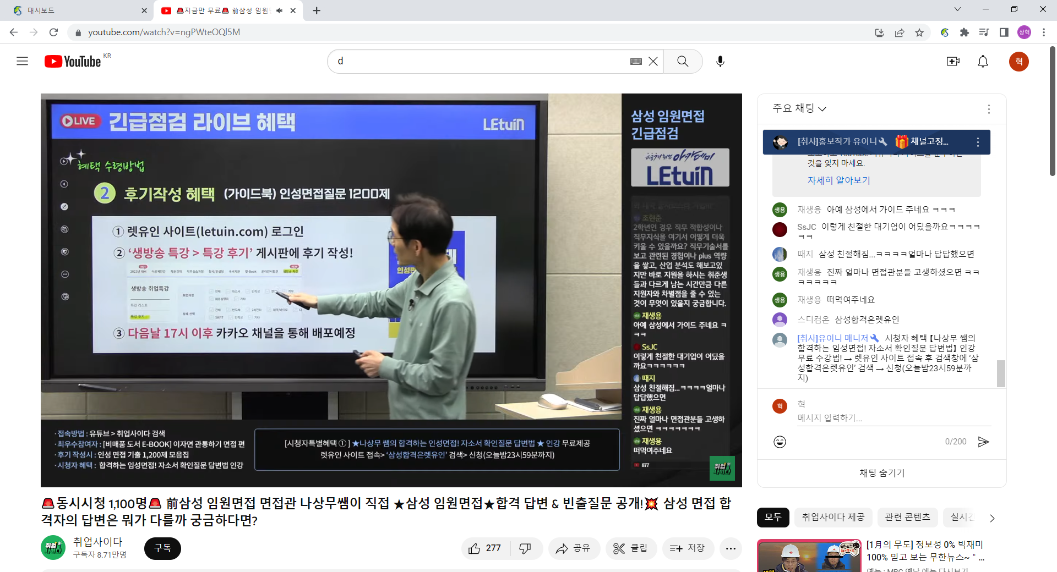This screenshot has height=572, width=1057.
Task: Open the 1월의 무도 정보성 0% video title
Action: click(x=925, y=551)
